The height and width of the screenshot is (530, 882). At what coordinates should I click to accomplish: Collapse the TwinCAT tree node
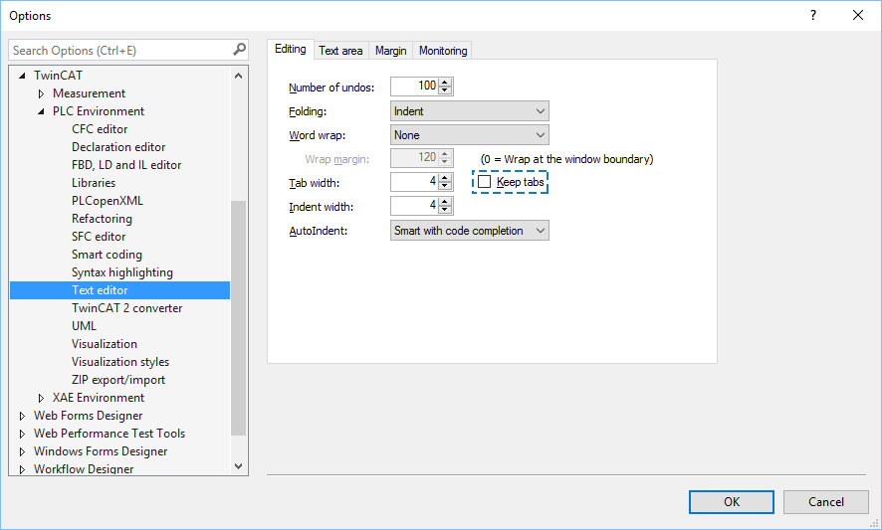23,76
